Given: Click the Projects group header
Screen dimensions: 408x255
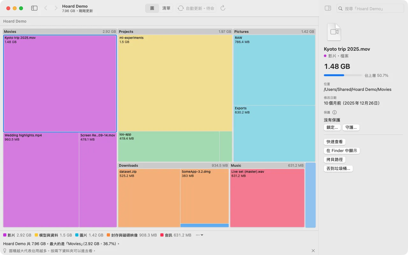Looking at the screenshot, I should click(x=175, y=32).
